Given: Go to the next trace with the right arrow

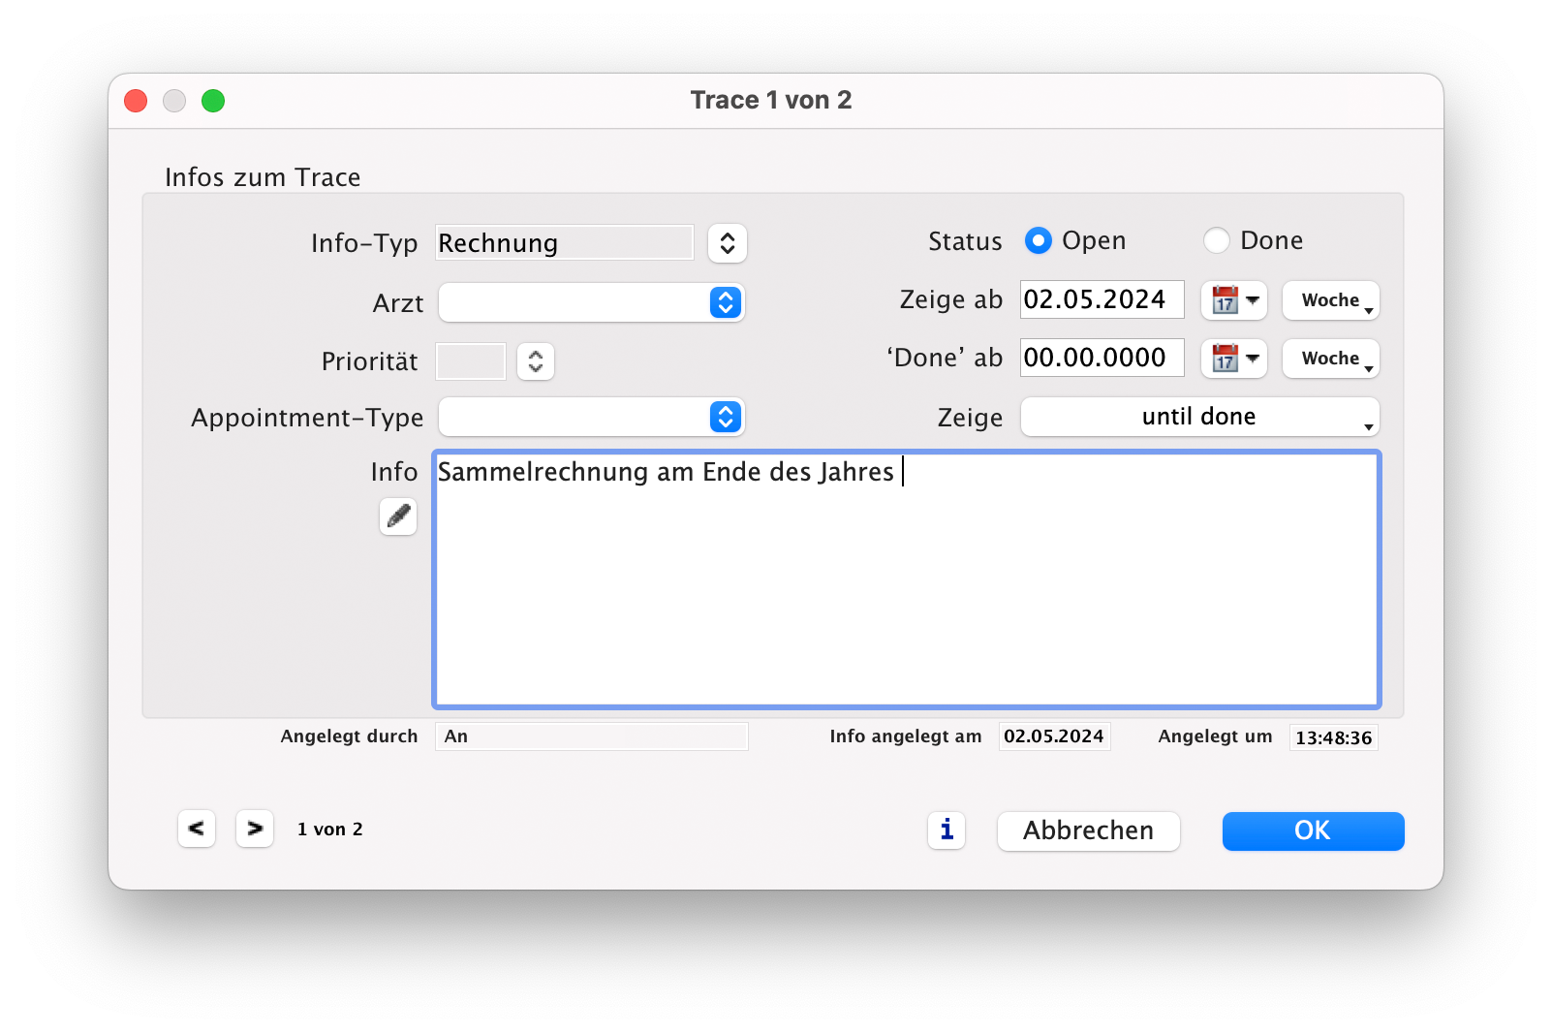Looking at the screenshot, I should coord(254,829).
